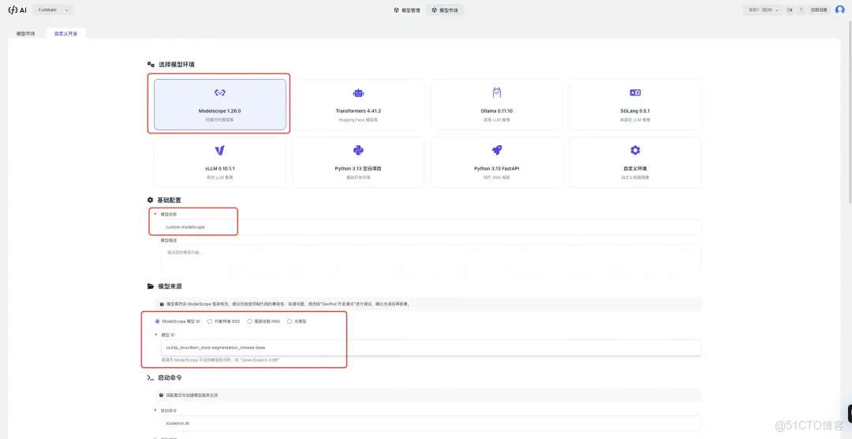Click the CN language button
The height and width of the screenshot is (439, 852).
pyautogui.click(x=790, y=9)
